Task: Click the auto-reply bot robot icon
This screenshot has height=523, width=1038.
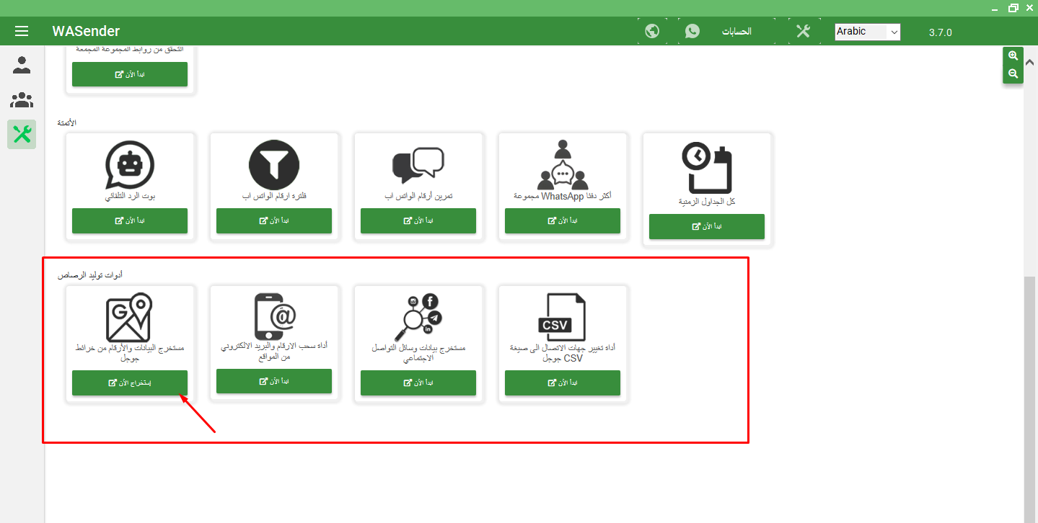Action: [130, 165]
